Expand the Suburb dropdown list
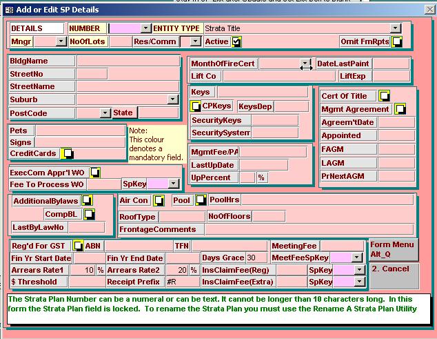437x339 pixels. coord(172,99)
